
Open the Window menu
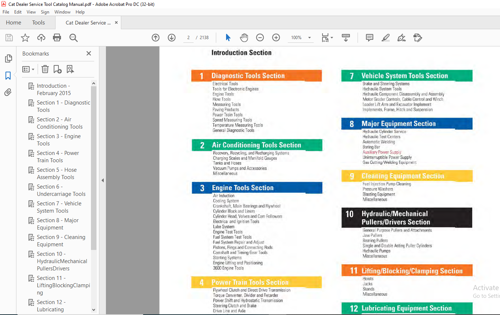(62, 12)
